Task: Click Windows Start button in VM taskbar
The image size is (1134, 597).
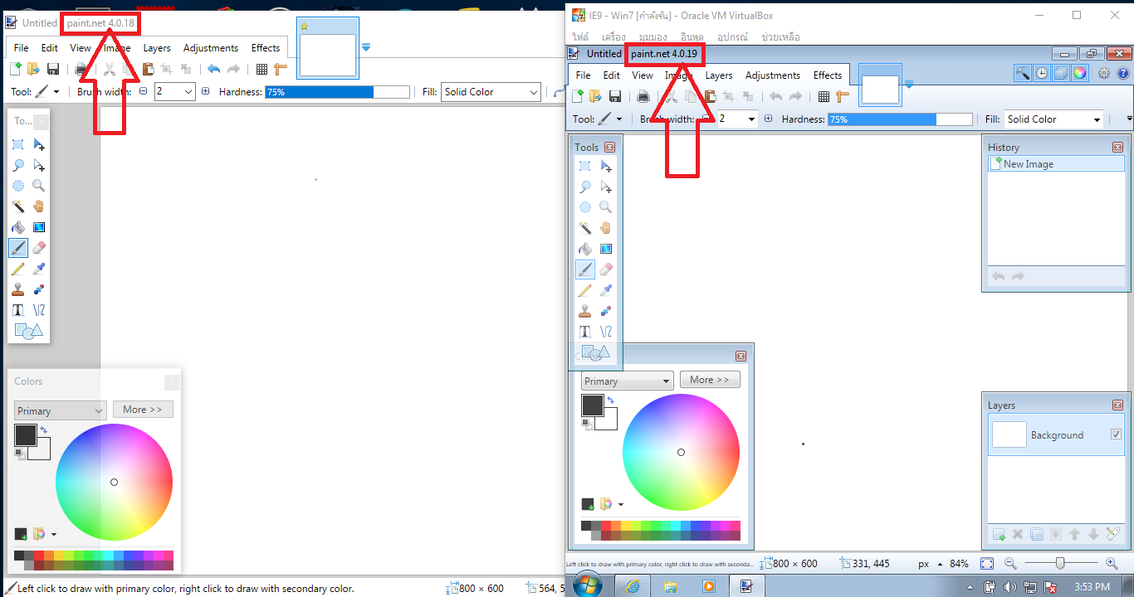Action: click(x=587, y=585)
